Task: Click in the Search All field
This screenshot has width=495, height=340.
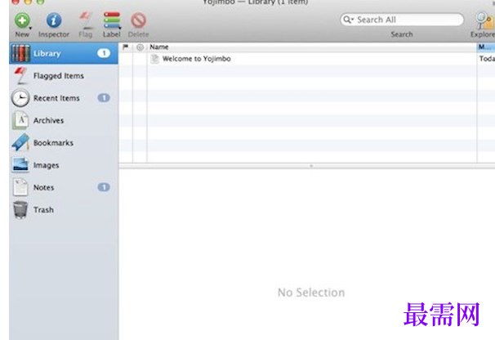Action: [402, 20]
